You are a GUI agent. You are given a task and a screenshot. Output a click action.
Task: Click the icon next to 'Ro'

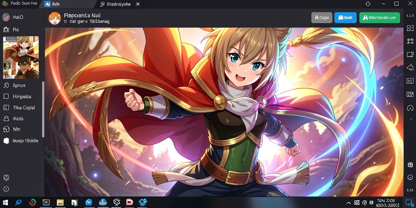6,29
